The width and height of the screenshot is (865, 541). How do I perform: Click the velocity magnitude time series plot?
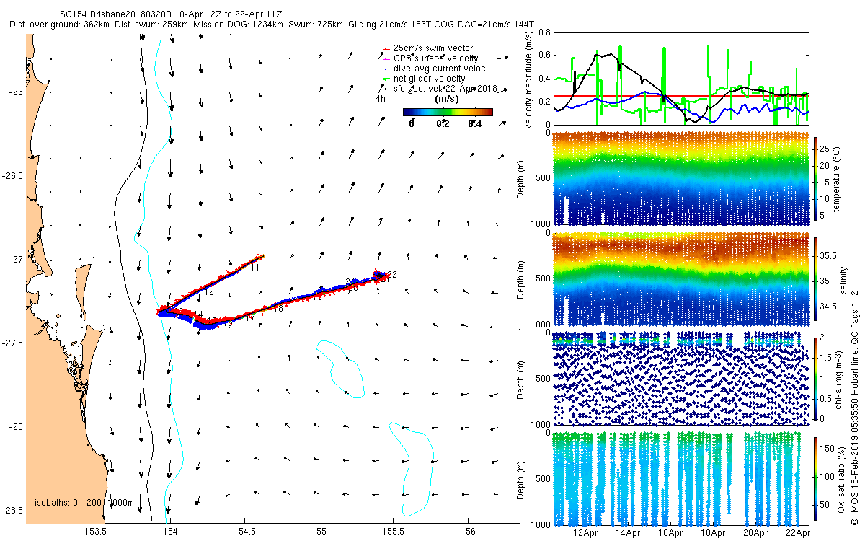(x=680, y=78)
